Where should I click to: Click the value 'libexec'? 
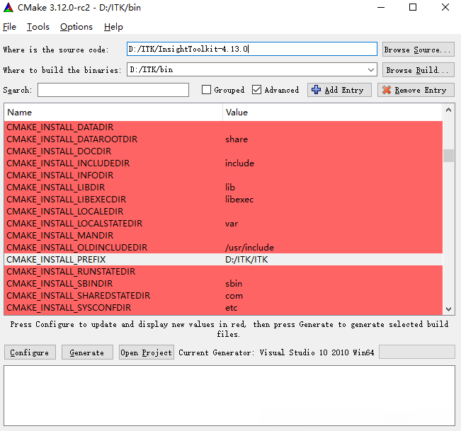(x=239, y=199)
